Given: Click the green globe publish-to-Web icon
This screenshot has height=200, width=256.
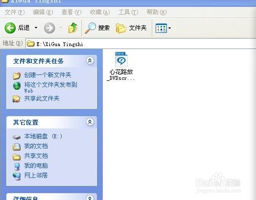Looking at the screenshot, I should [17, 86].
